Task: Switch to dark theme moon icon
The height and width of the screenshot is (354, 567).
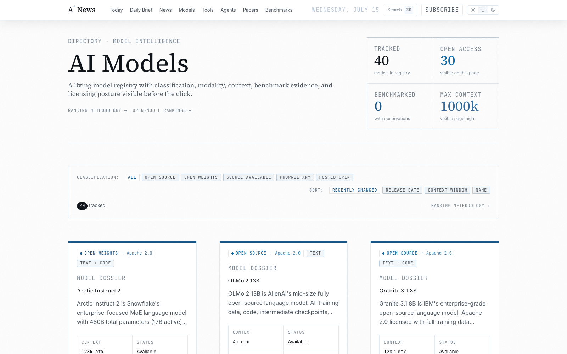Action: coord(493,10)
